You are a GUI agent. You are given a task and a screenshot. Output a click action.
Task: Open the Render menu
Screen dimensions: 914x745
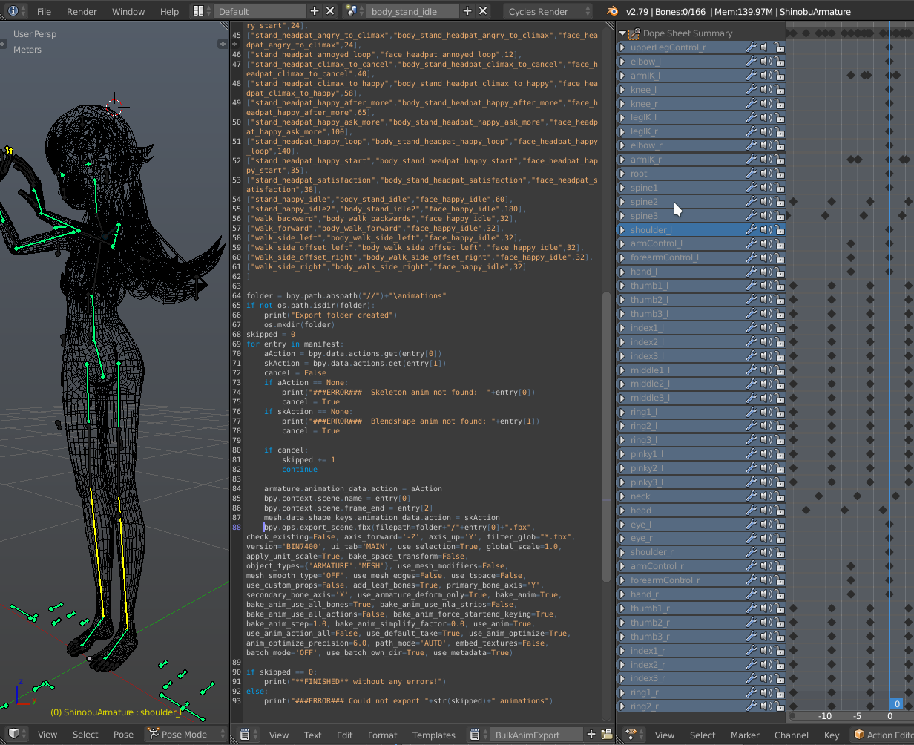coord(82,12)
